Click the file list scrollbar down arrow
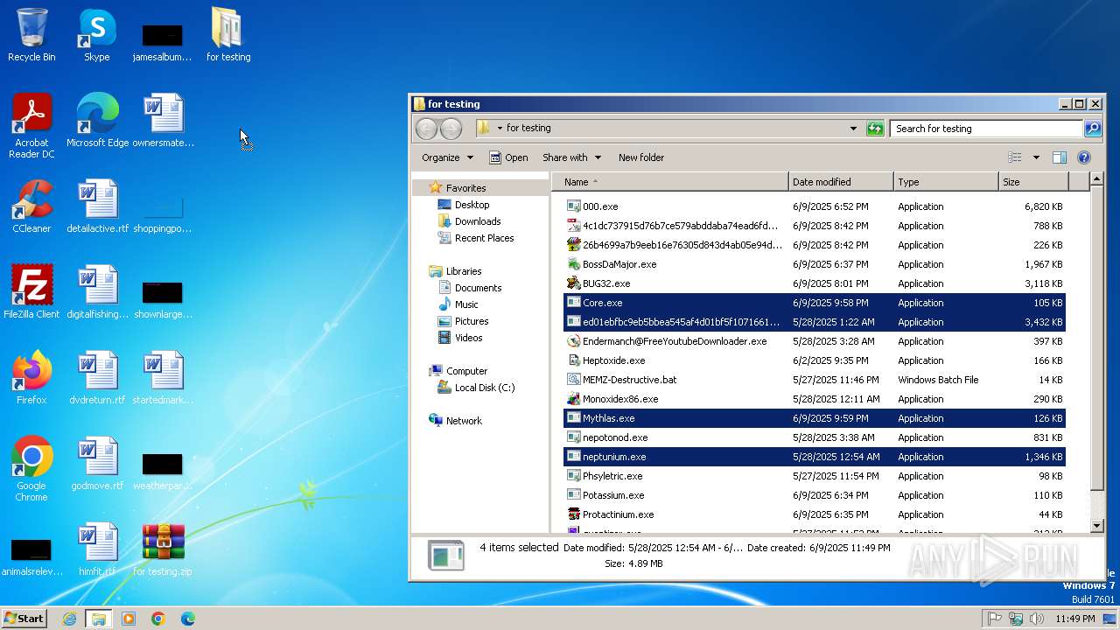The width and height of the screenshot is (1120, 630). click(1097, 526)
